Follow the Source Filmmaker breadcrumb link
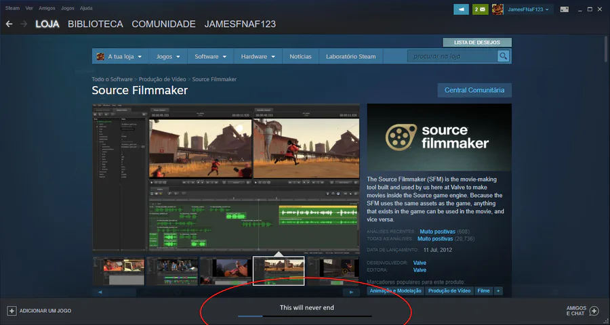Image resolution: width=610 pixels, height=325 pixels. coord(214,79)
